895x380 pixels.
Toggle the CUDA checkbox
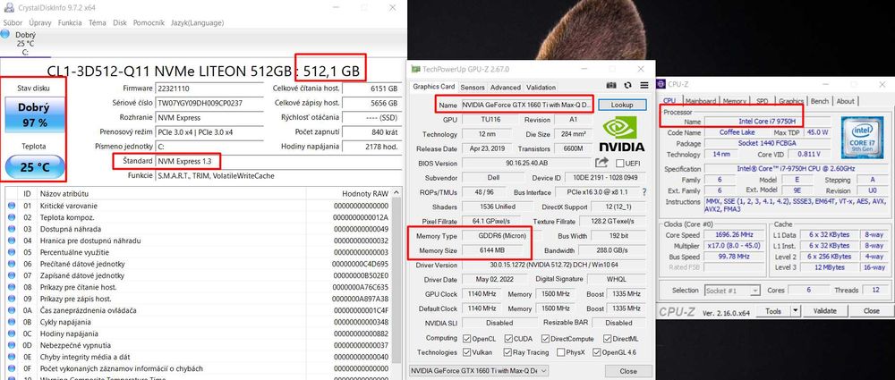click(x=508, y=338)
